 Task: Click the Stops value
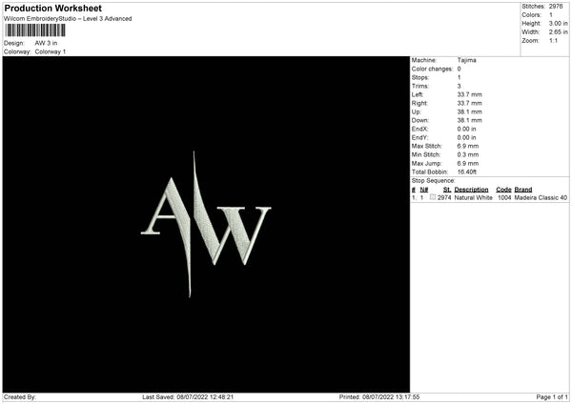tap(459, 77)
